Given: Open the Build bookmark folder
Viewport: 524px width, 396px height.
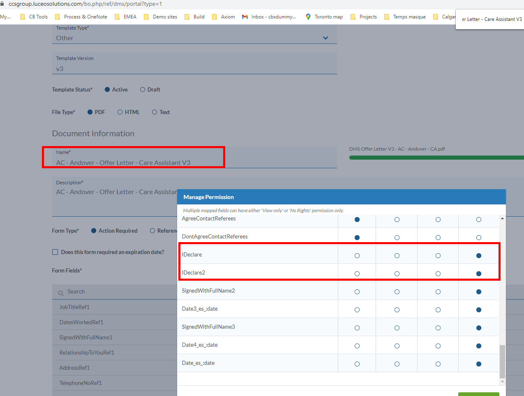Looking at the screenshot, I should coord(194,17).
